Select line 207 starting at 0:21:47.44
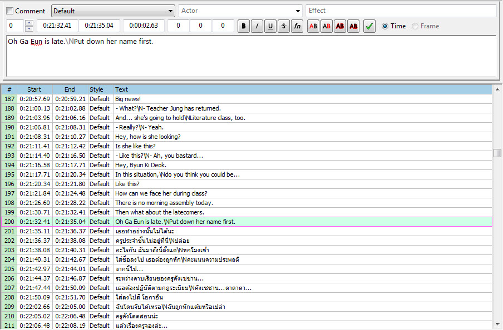 coord(246,288)
